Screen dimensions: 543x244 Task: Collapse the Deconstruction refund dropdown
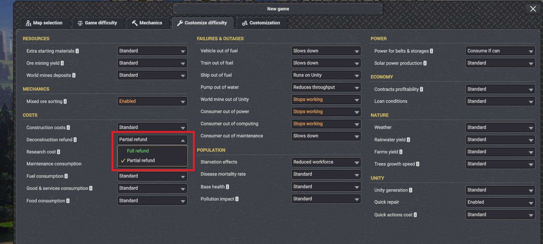(152, 139)
